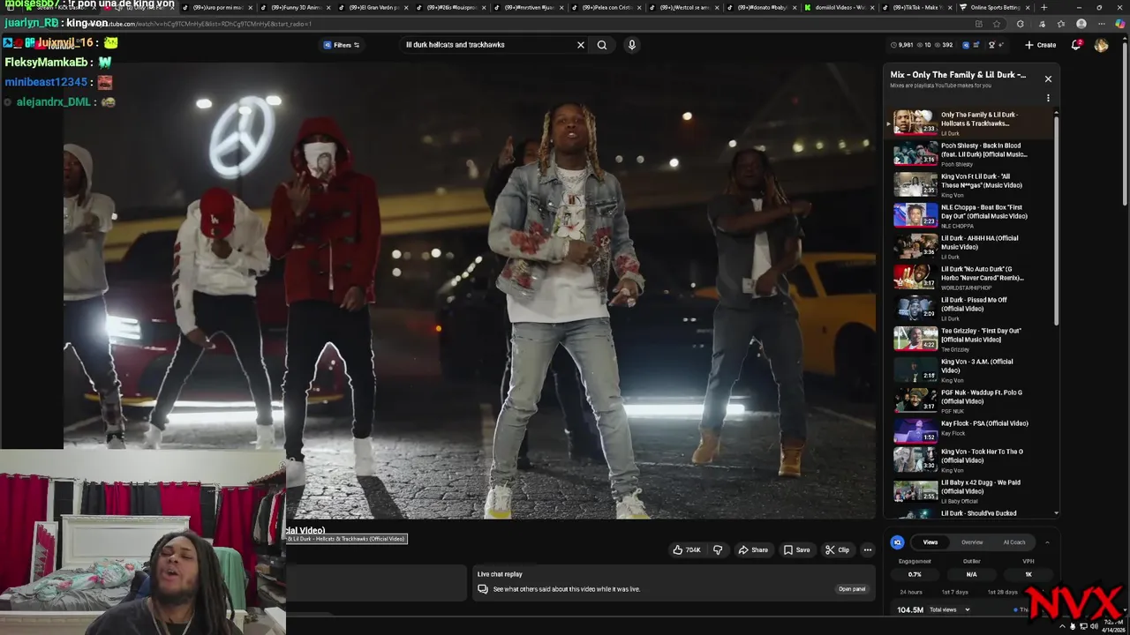
Task: Dislike the video with thumbs down
Action: click(718, 549)
